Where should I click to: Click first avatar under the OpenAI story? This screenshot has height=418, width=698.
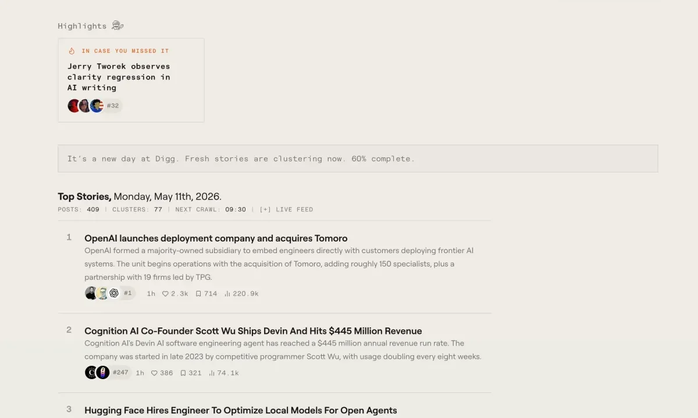click(91, 293)
